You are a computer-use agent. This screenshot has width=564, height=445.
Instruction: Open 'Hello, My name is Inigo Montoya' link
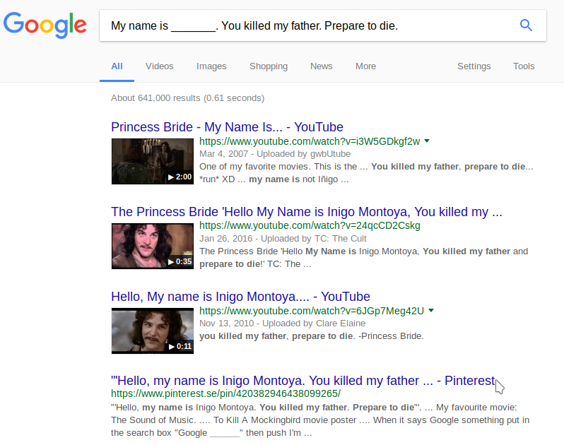point(240,297)
